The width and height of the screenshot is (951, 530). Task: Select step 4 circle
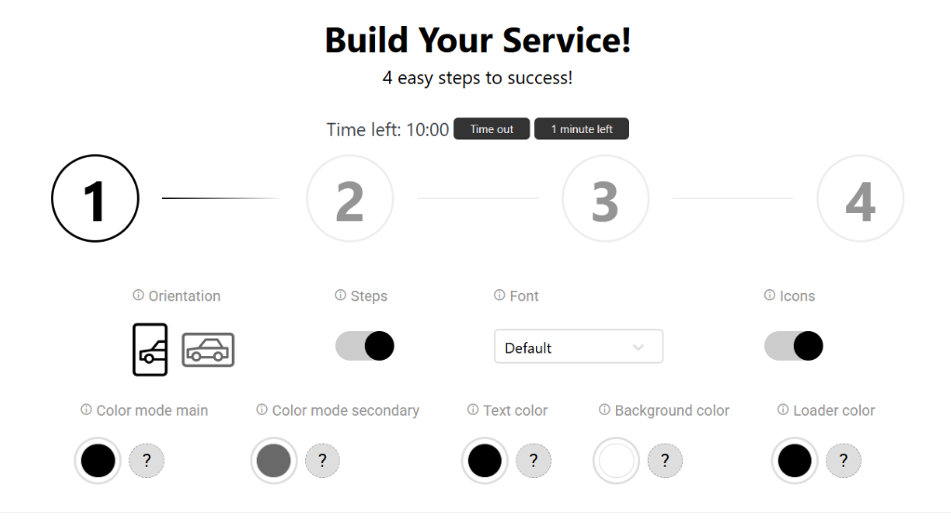point(860,199)
